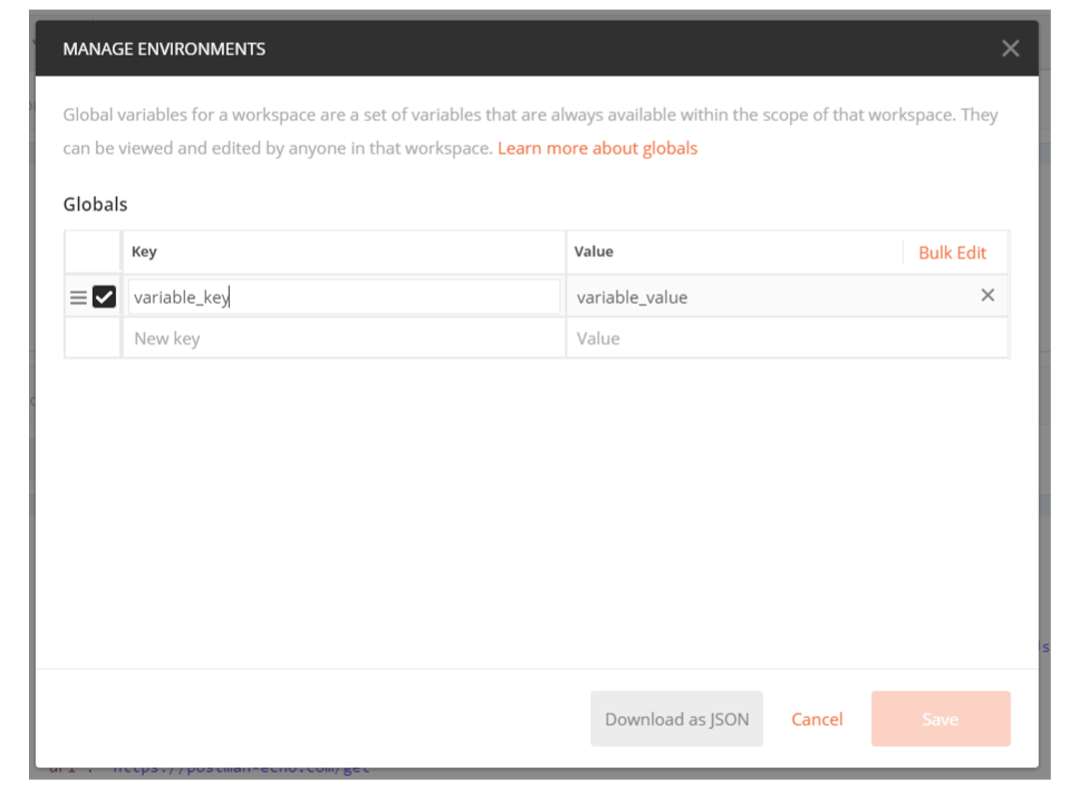
Task: Click the empty area below the variables table
Action: click(537, 509)
